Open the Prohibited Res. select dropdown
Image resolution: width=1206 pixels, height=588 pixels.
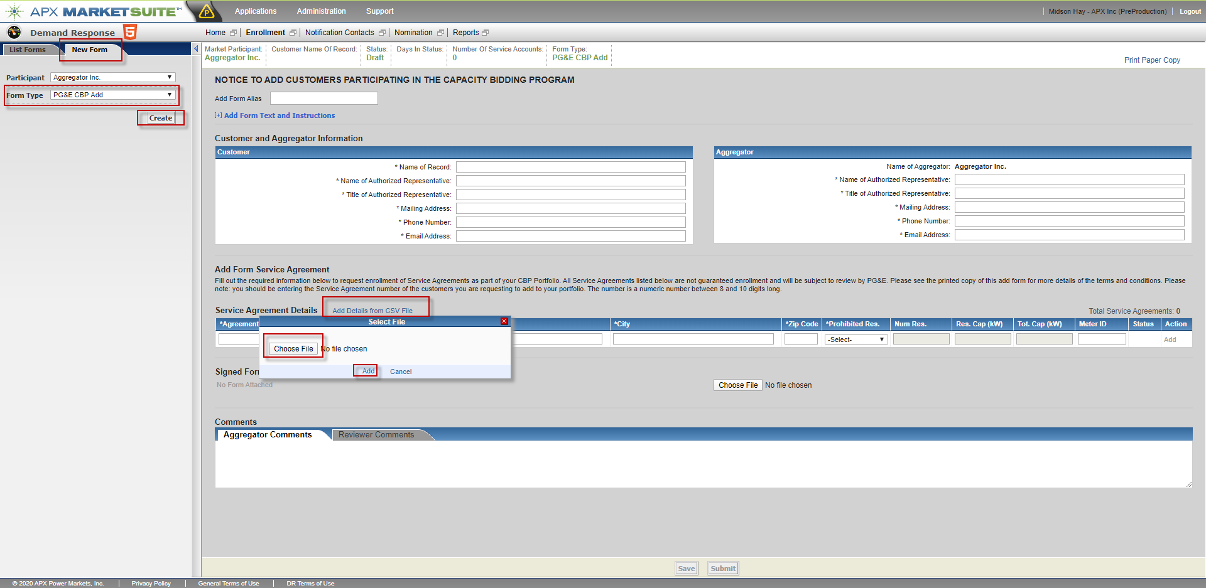click(856, 339)
